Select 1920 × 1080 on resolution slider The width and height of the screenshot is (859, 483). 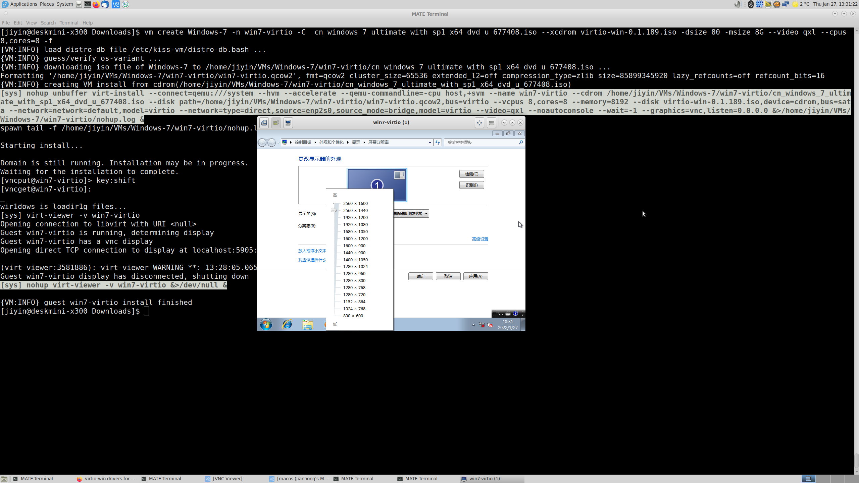click(x=355, y=225)
